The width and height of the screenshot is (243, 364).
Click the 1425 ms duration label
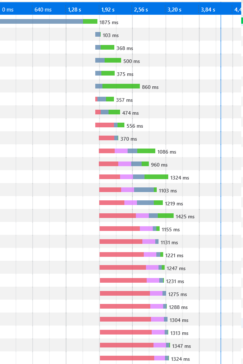click(185, 217)
